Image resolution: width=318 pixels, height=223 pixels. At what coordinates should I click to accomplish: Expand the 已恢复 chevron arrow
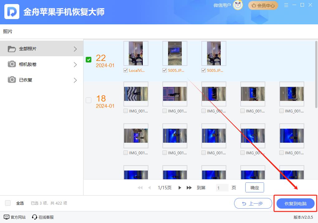pyautogui.click(x=75, y=80)
